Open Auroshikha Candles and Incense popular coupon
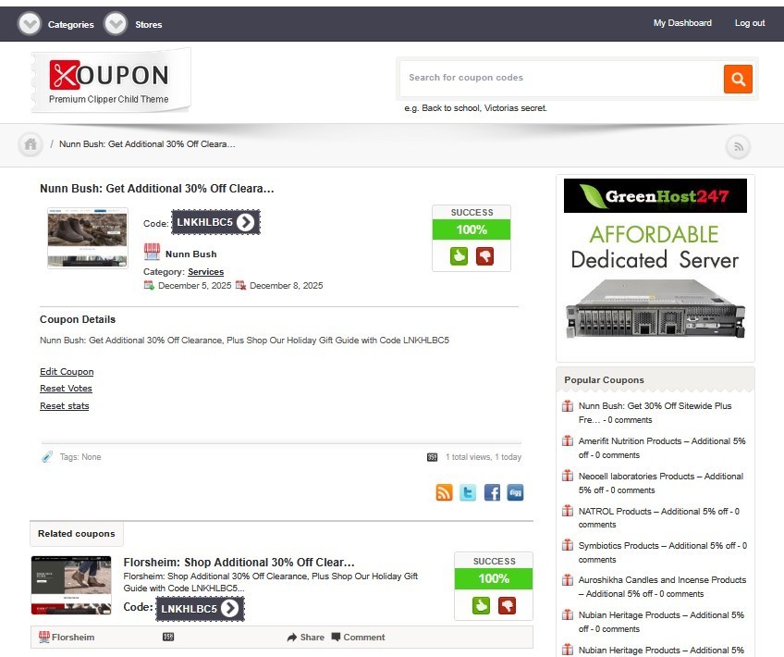 (662, 587)
